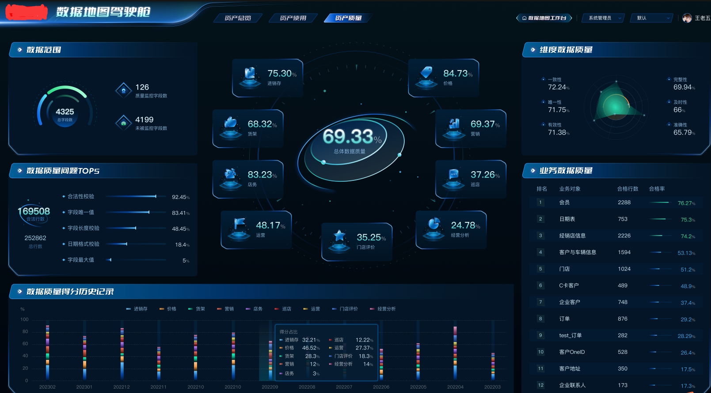Open the 系统管理员 dropdown
Image resolution: width=711 pixels, height=393 pixels.
(x=603, y=18)
